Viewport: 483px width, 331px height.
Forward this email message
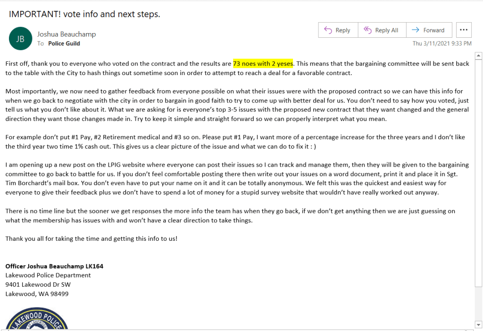coord(428,30)
